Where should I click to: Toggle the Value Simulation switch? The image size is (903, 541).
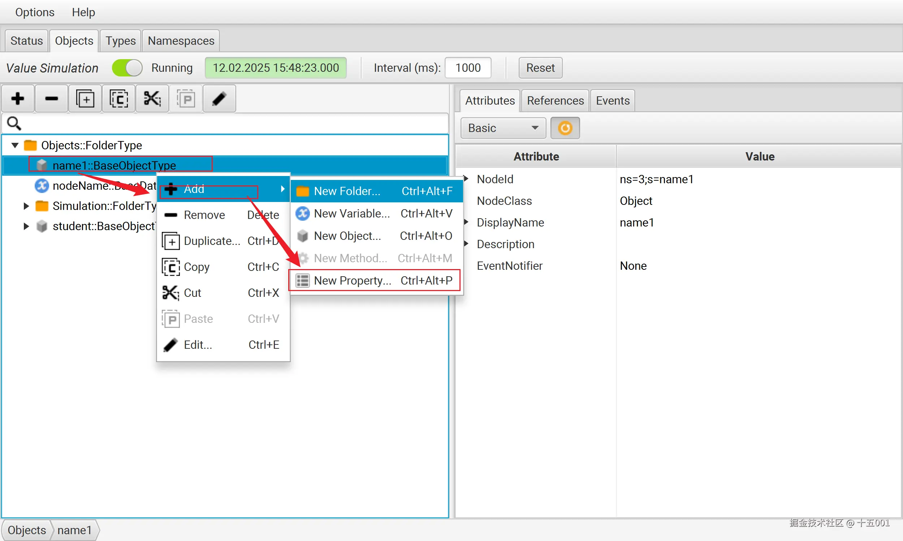[x=127, y=68]
